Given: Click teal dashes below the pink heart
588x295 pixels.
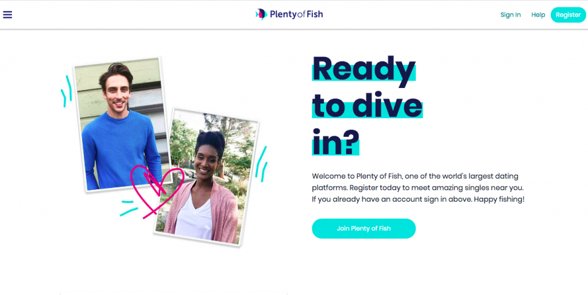Looking at the screenshot, I should pyautogui.click(x=128, y=208).
